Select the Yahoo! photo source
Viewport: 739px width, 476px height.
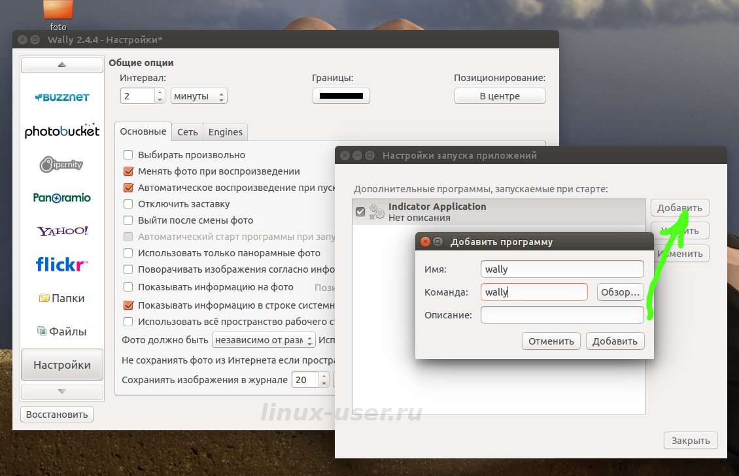pos(61,231)
